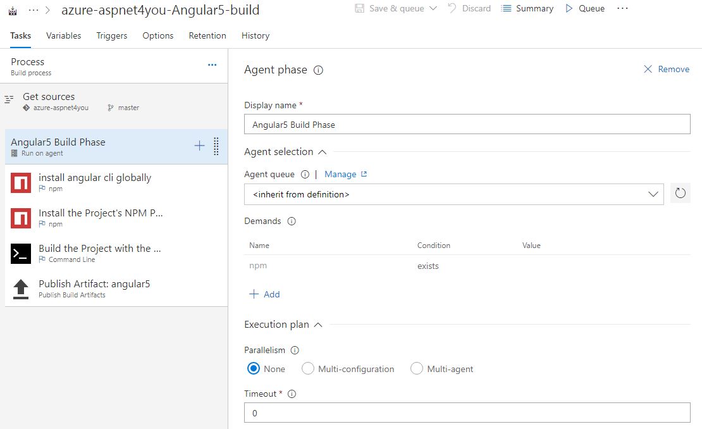The image size is (702, 429).
Task: Switch to the Variables tab
Action: pyautogui.click(x=64, y=36)
